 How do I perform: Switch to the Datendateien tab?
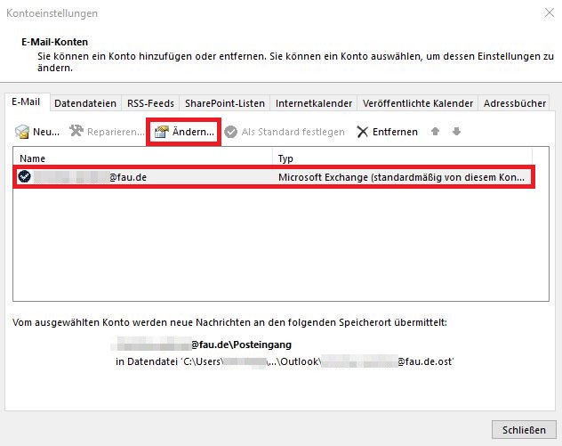pos(84,103)
